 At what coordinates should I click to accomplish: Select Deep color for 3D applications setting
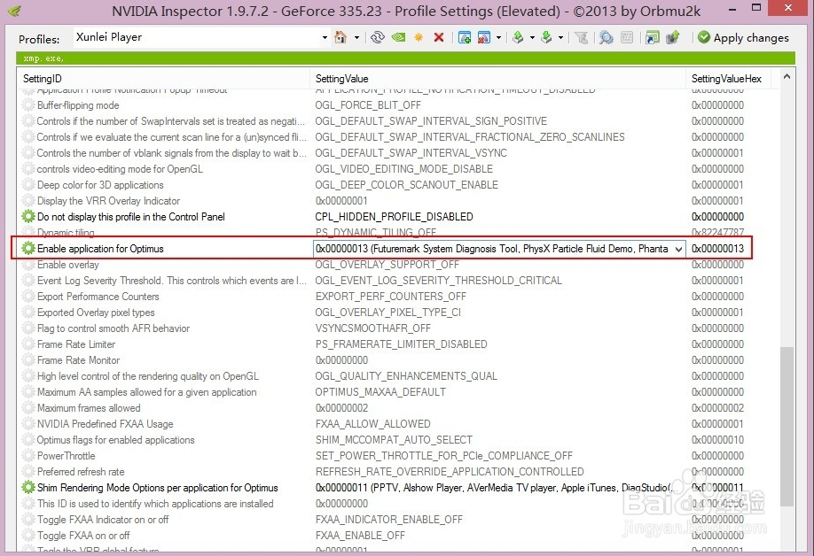pos(100,185)
